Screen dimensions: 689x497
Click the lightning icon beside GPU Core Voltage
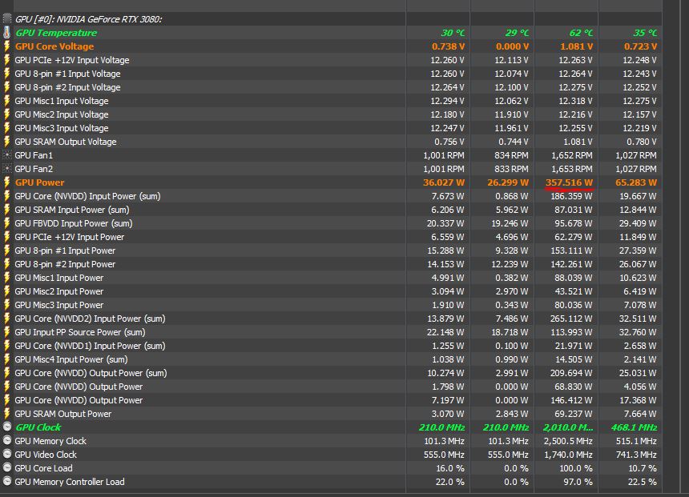(7, 46)
